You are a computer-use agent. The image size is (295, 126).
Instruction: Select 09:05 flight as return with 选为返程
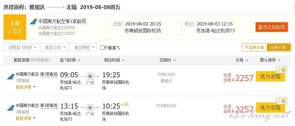[270, 76]
